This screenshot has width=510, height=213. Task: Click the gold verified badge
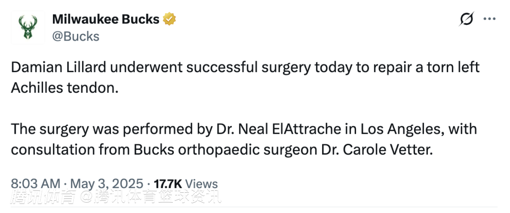coord(170,19)
